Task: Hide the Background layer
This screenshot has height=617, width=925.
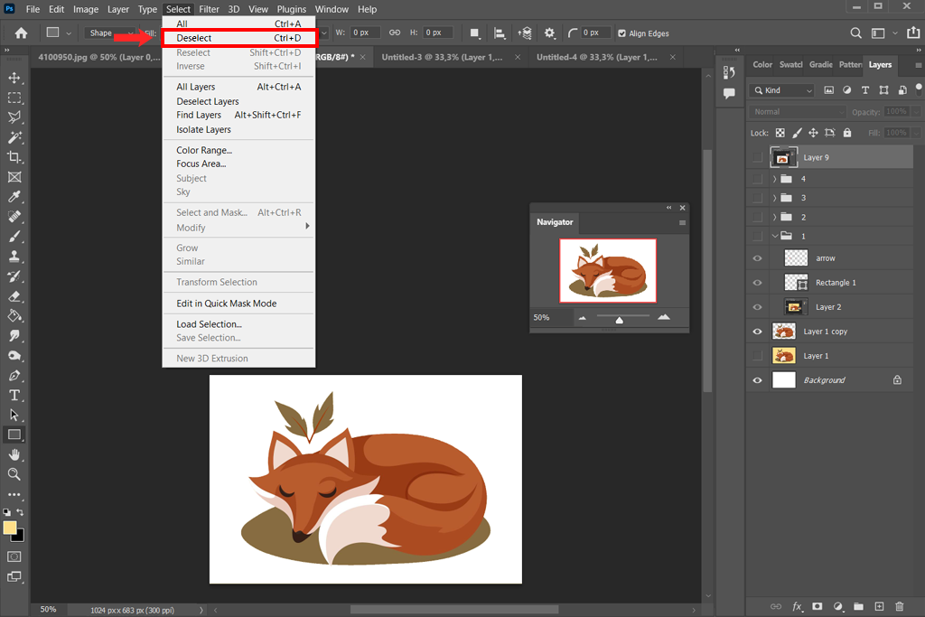Action: click(758, 380)
